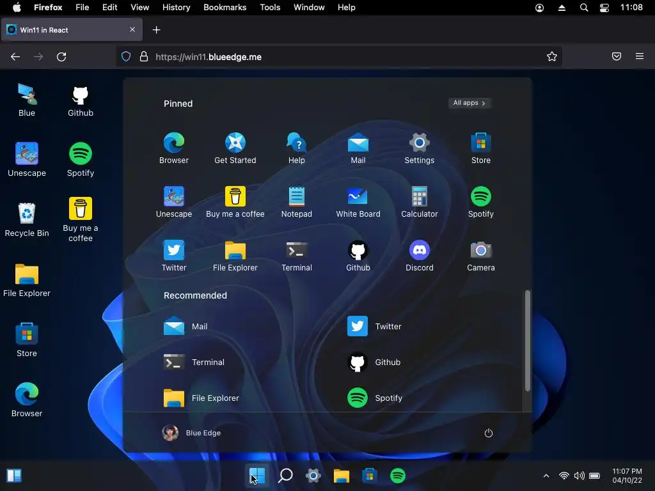This screenshot has height=491, width=655.
Task: Select File Explorer desktop shortcut
Action: [x=27, y=281]
